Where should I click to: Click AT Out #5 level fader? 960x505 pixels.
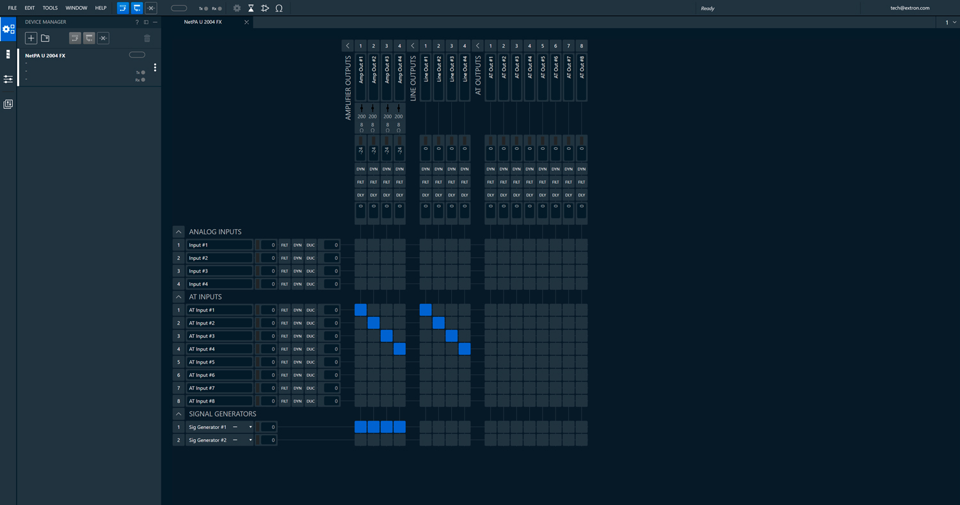click(542, 148)
